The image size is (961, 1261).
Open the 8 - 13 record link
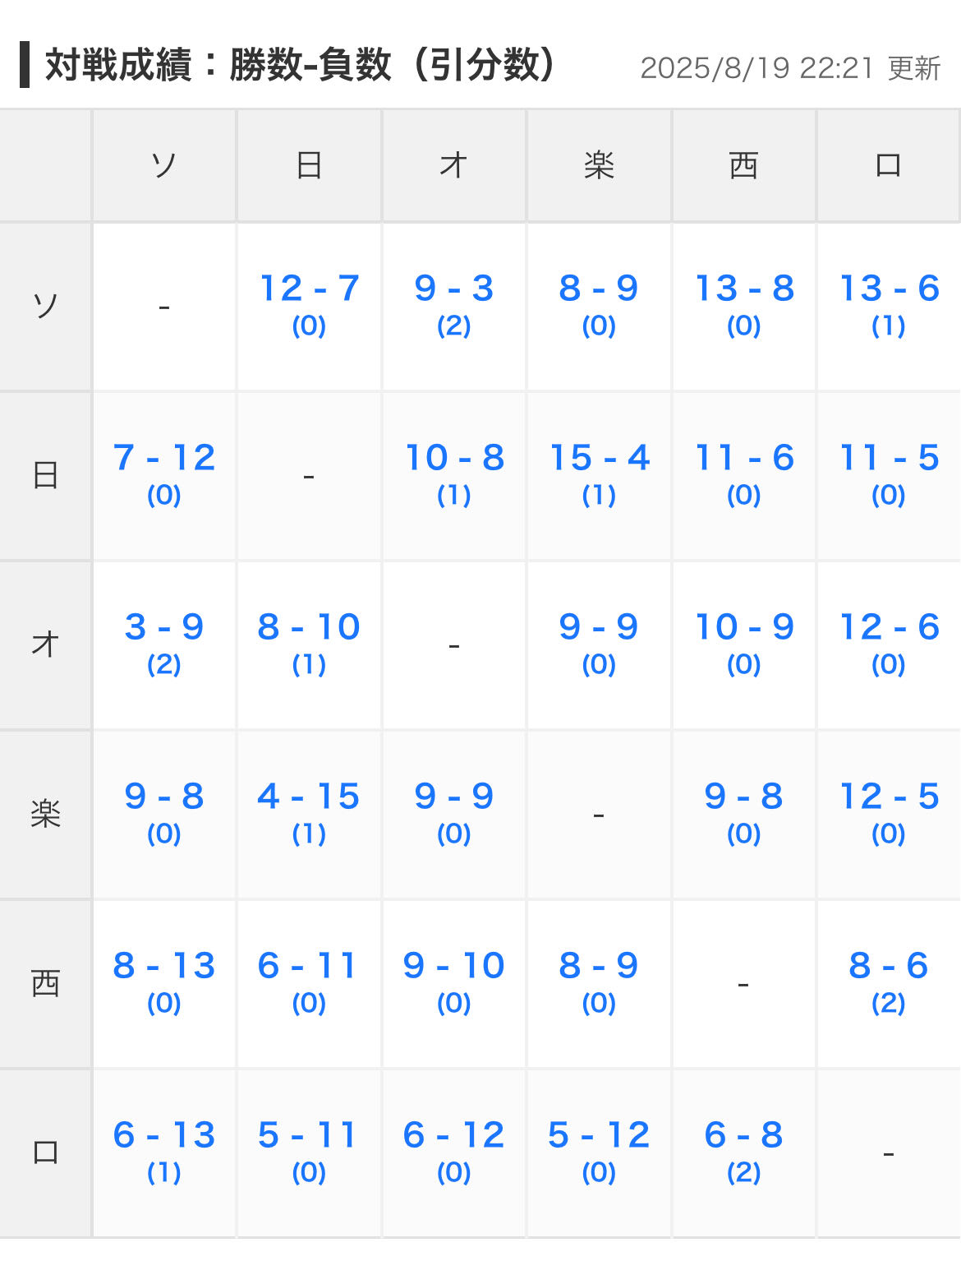[x=163, y=967]
